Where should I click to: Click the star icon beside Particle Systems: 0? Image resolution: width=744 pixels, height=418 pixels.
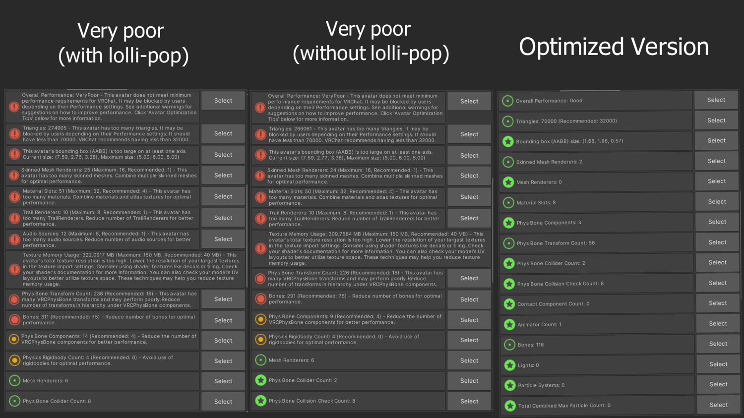click(x=510, y=385)
